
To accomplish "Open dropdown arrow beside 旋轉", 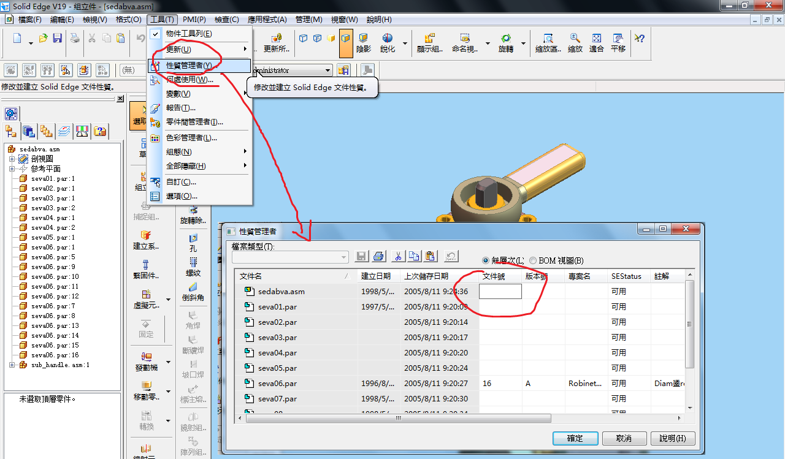I will pos(523,43).
